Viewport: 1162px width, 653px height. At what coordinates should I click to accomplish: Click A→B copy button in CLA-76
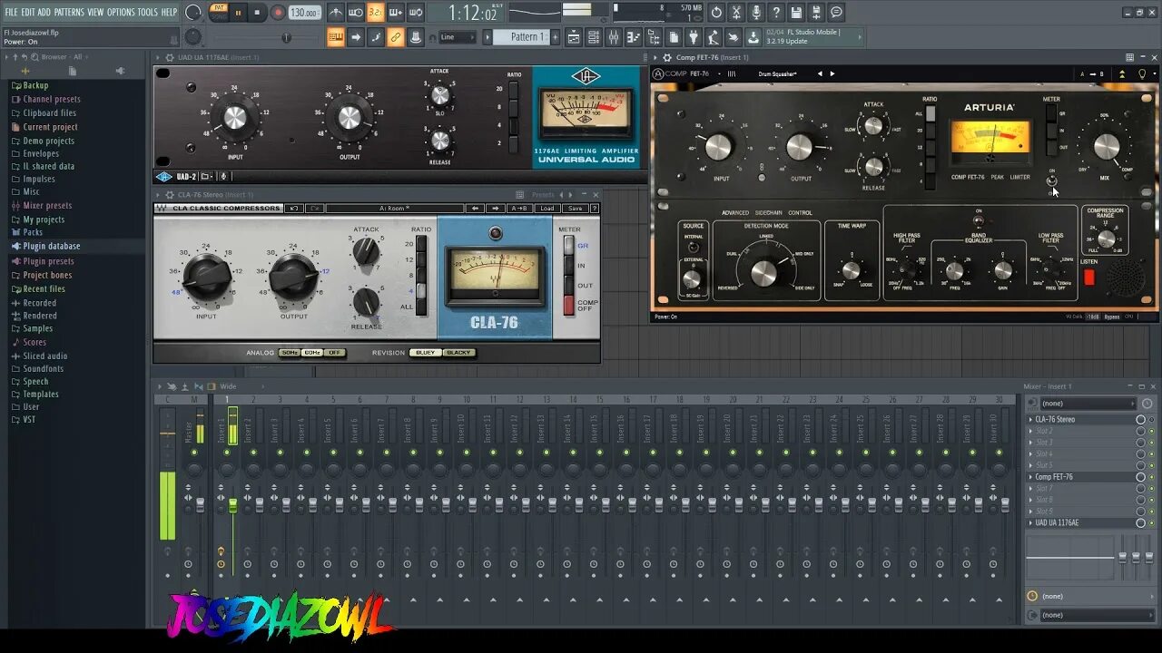(519, 209)
